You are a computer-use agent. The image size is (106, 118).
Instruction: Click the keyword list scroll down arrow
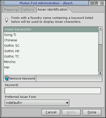pos(100,73)
